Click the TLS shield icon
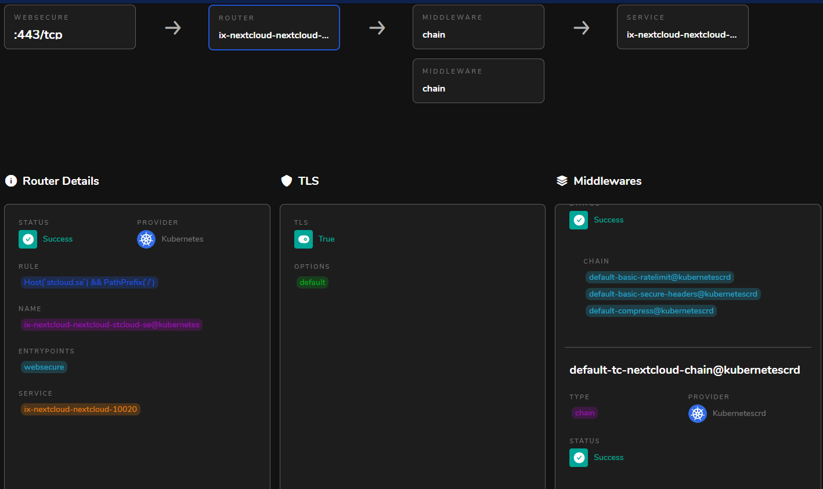The image size is (823, 489). pyautogui.click(x=286, y=181)
